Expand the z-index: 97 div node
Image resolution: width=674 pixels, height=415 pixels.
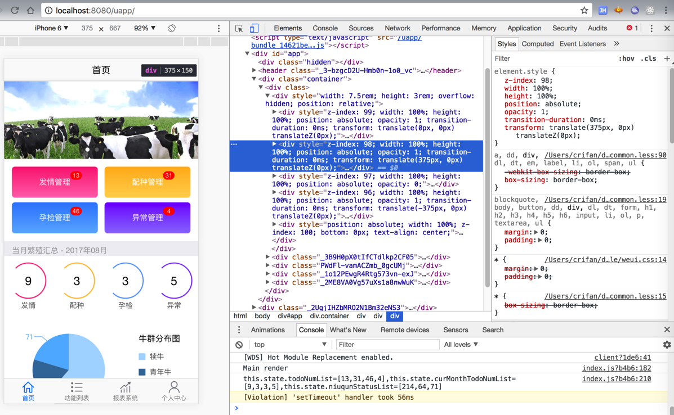274,176
